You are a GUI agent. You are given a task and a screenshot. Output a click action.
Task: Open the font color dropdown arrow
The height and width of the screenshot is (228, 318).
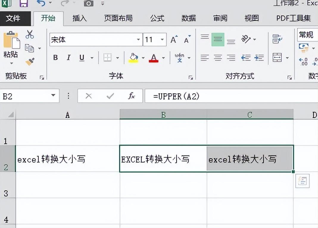163,58
